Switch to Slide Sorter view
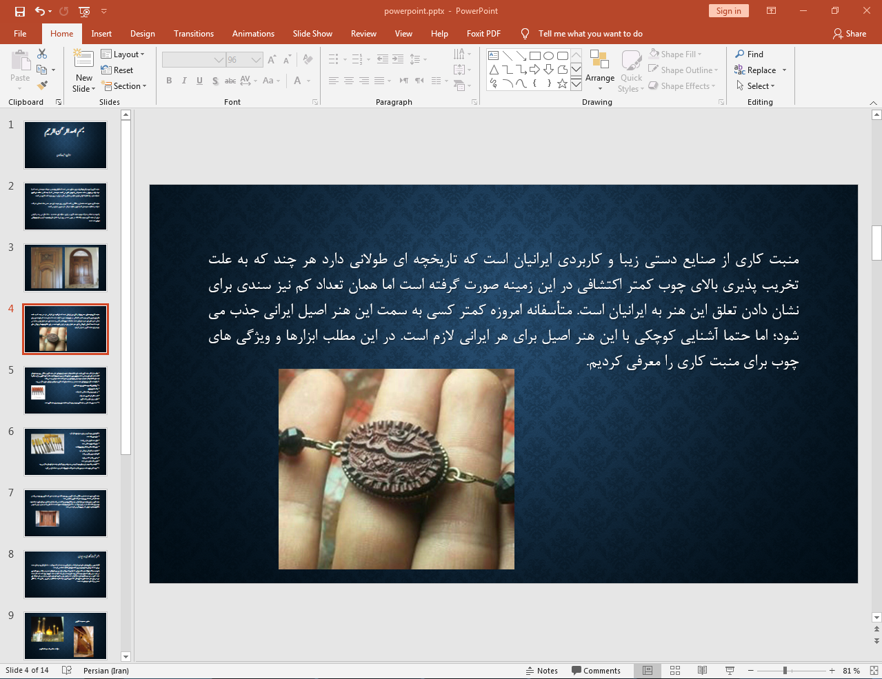 (675, 670)
